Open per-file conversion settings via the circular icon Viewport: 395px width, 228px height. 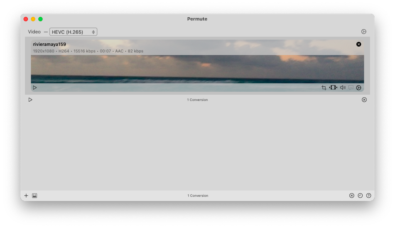359,87
